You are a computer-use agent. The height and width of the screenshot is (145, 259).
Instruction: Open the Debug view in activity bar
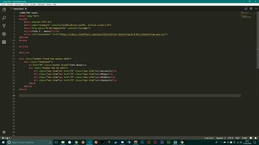(4, 34)
